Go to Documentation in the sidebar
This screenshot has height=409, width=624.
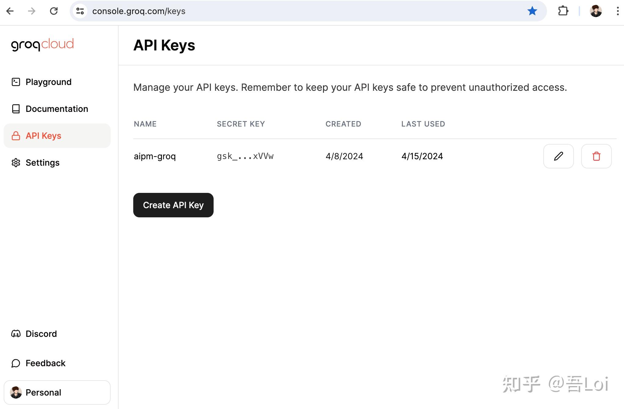(x=57, y=109)
